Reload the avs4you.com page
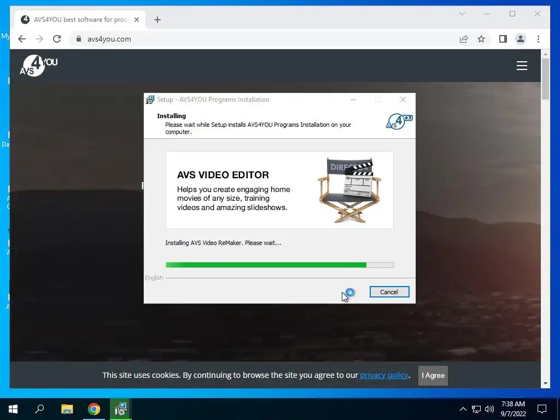 click(x=57, y=39)
